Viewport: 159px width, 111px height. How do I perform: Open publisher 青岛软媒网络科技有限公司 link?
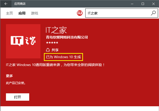(67, 37)
